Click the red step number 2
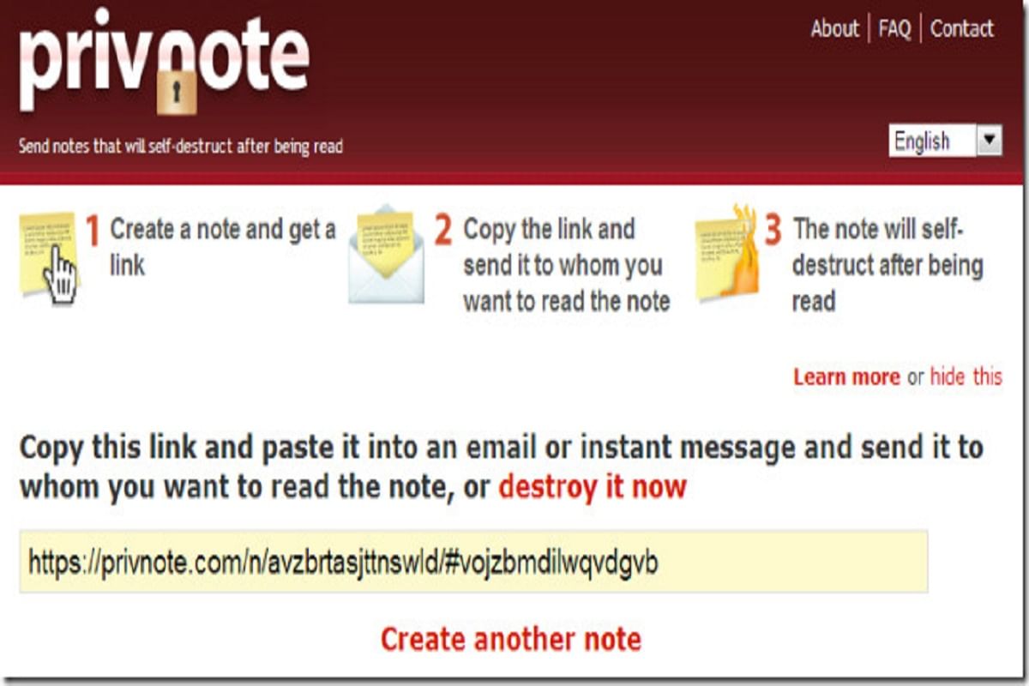This screenshot has height=686, width=1029. pyautogui.click(x=442, y=231)
